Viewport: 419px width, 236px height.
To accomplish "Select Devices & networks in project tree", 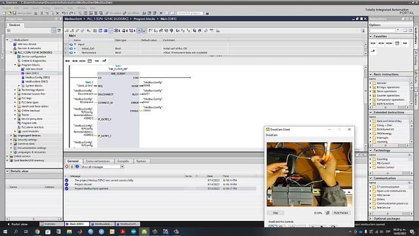I will click(29, 48).
